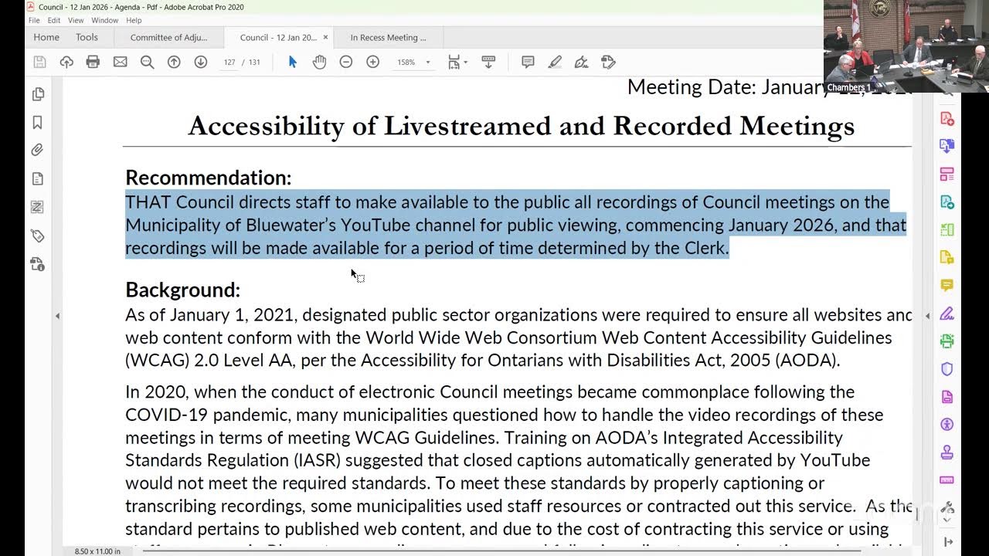Click the upload to cloud icon
The image size is (989, 556).
coord(66,62)
